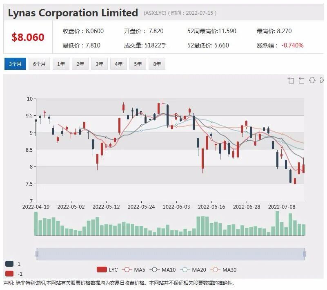Click the 2022-07-08 x-axis label

click(282, 207)
